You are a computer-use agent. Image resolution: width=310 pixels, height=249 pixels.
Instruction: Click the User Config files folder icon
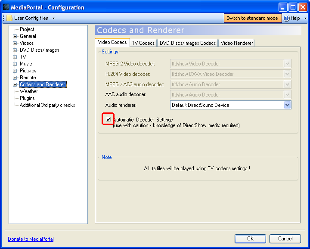[9, 18]
